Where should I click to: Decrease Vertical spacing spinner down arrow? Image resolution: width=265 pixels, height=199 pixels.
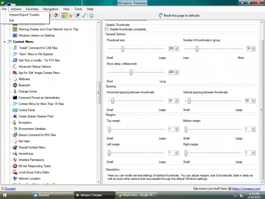coord(253,102)
